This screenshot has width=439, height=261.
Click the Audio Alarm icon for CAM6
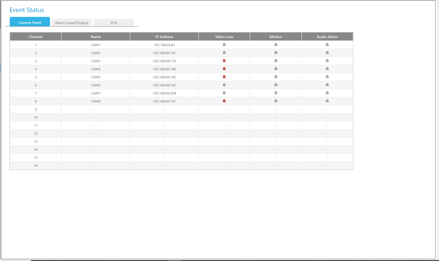click(327, 85)
